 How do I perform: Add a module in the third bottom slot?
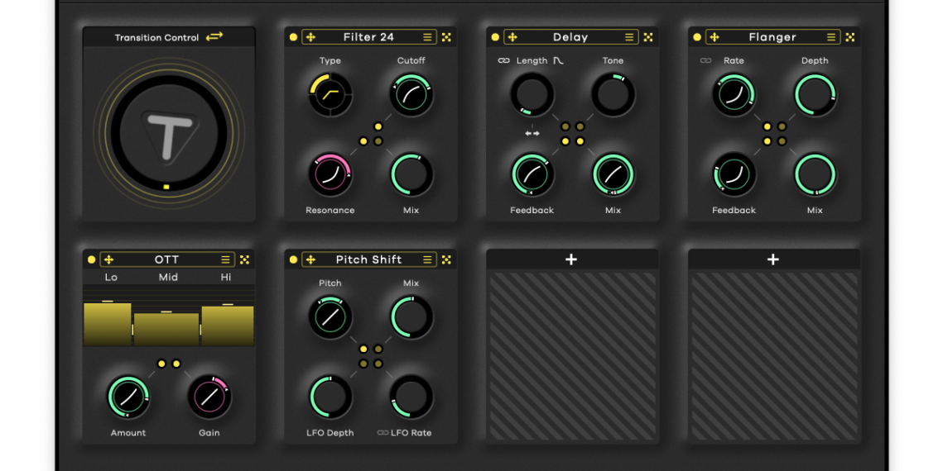[571, 259]
